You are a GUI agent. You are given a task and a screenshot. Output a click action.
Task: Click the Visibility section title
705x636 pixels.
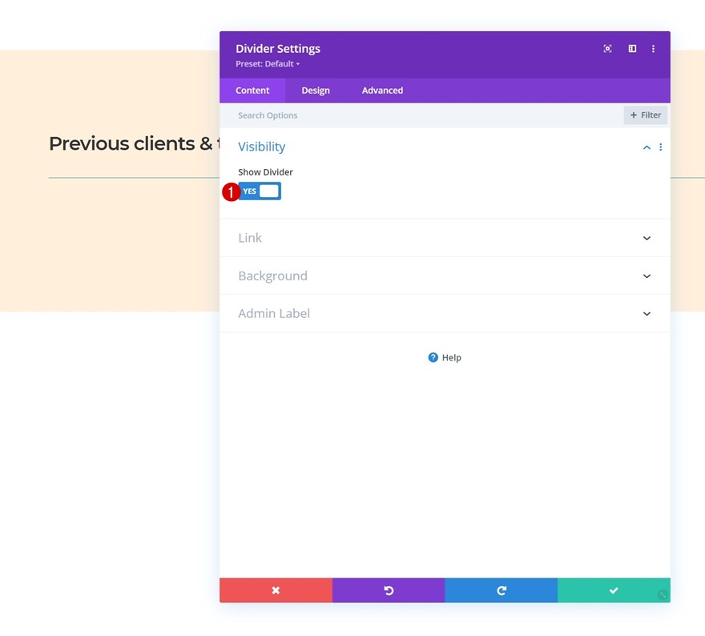262,147
